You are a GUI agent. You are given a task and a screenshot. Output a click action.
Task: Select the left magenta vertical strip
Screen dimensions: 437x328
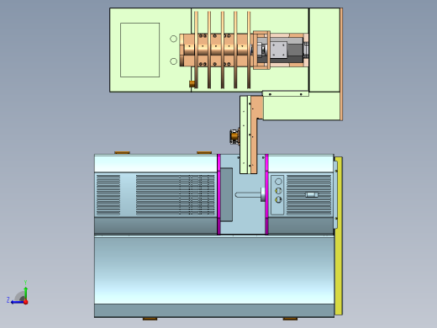[218, 194]
